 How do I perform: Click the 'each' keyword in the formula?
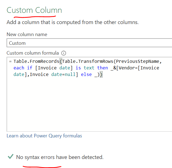19,68
